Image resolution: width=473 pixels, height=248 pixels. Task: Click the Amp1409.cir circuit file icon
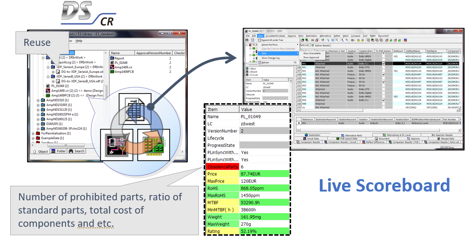112,67
